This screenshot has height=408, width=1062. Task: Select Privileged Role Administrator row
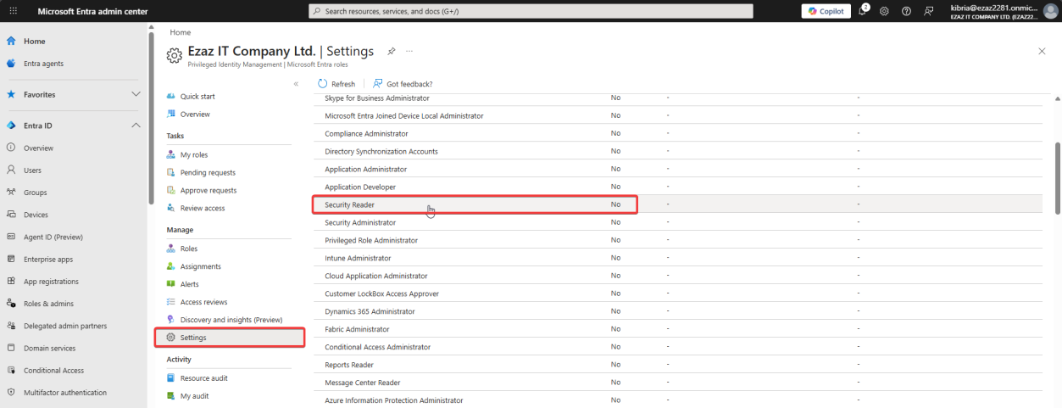[x=678, y=240]
